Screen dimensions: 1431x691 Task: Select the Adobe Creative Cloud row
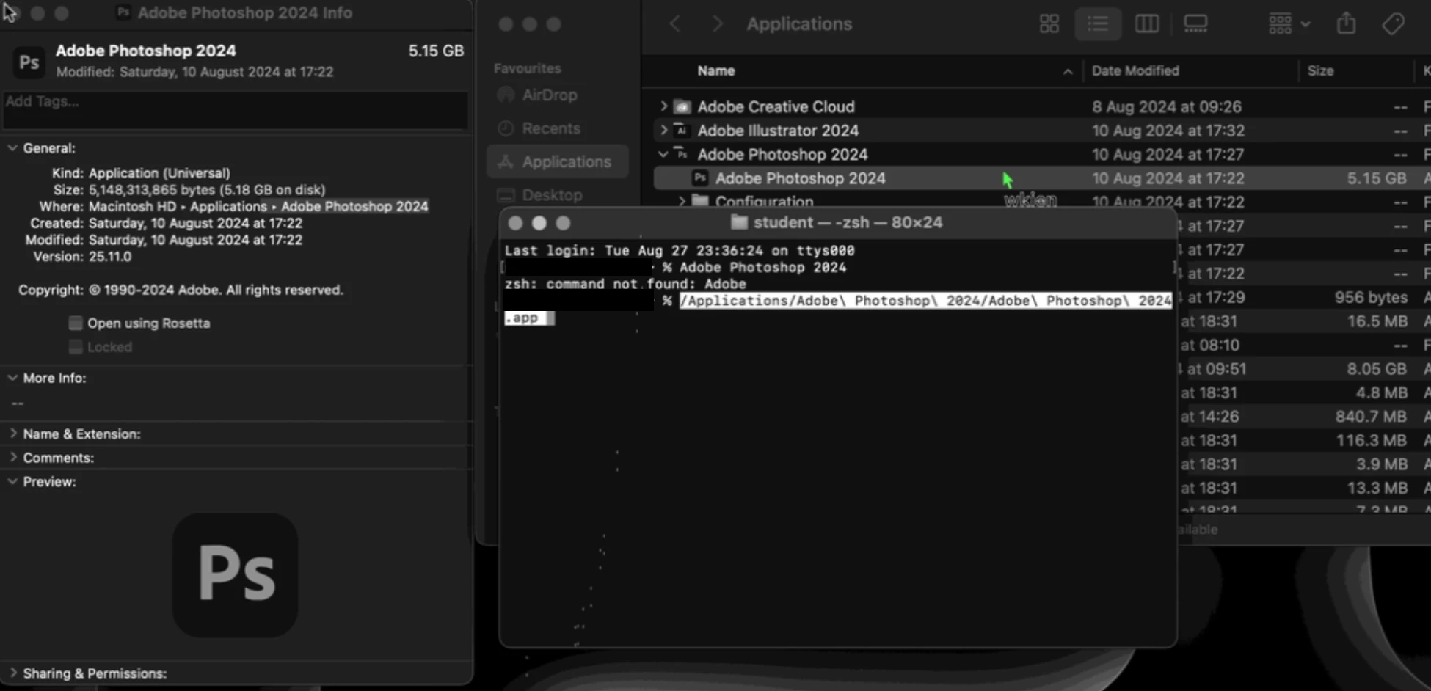[1041, 106]
